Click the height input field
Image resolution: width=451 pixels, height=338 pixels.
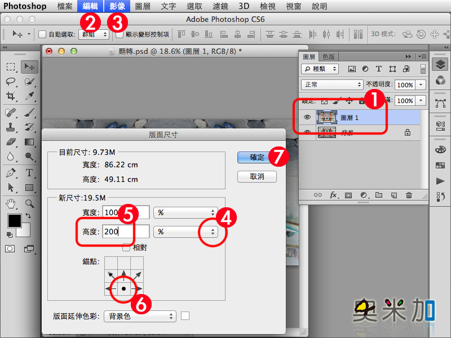pos(126,232)
